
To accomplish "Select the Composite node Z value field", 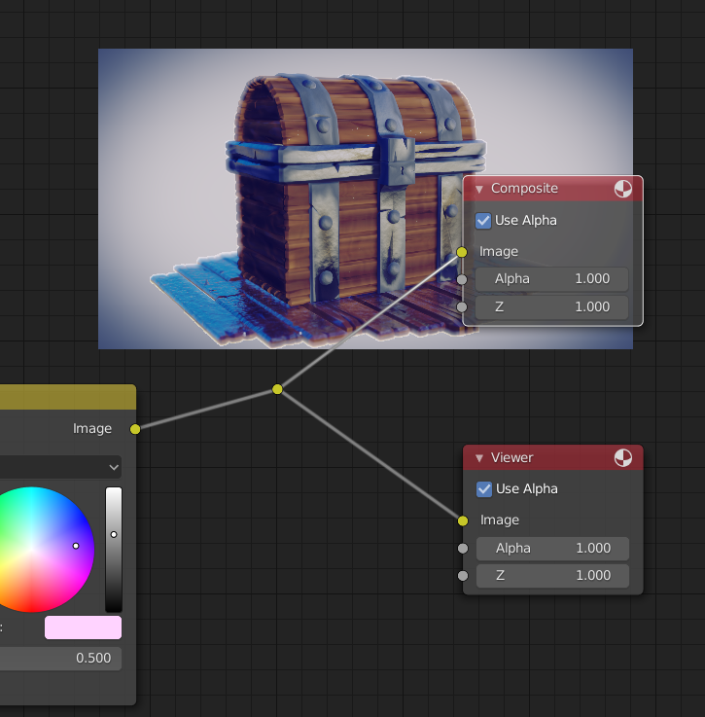I will 551,306.
